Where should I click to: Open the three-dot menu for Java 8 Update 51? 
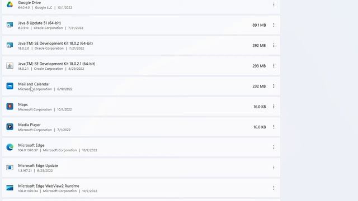(x=274, y=25)
